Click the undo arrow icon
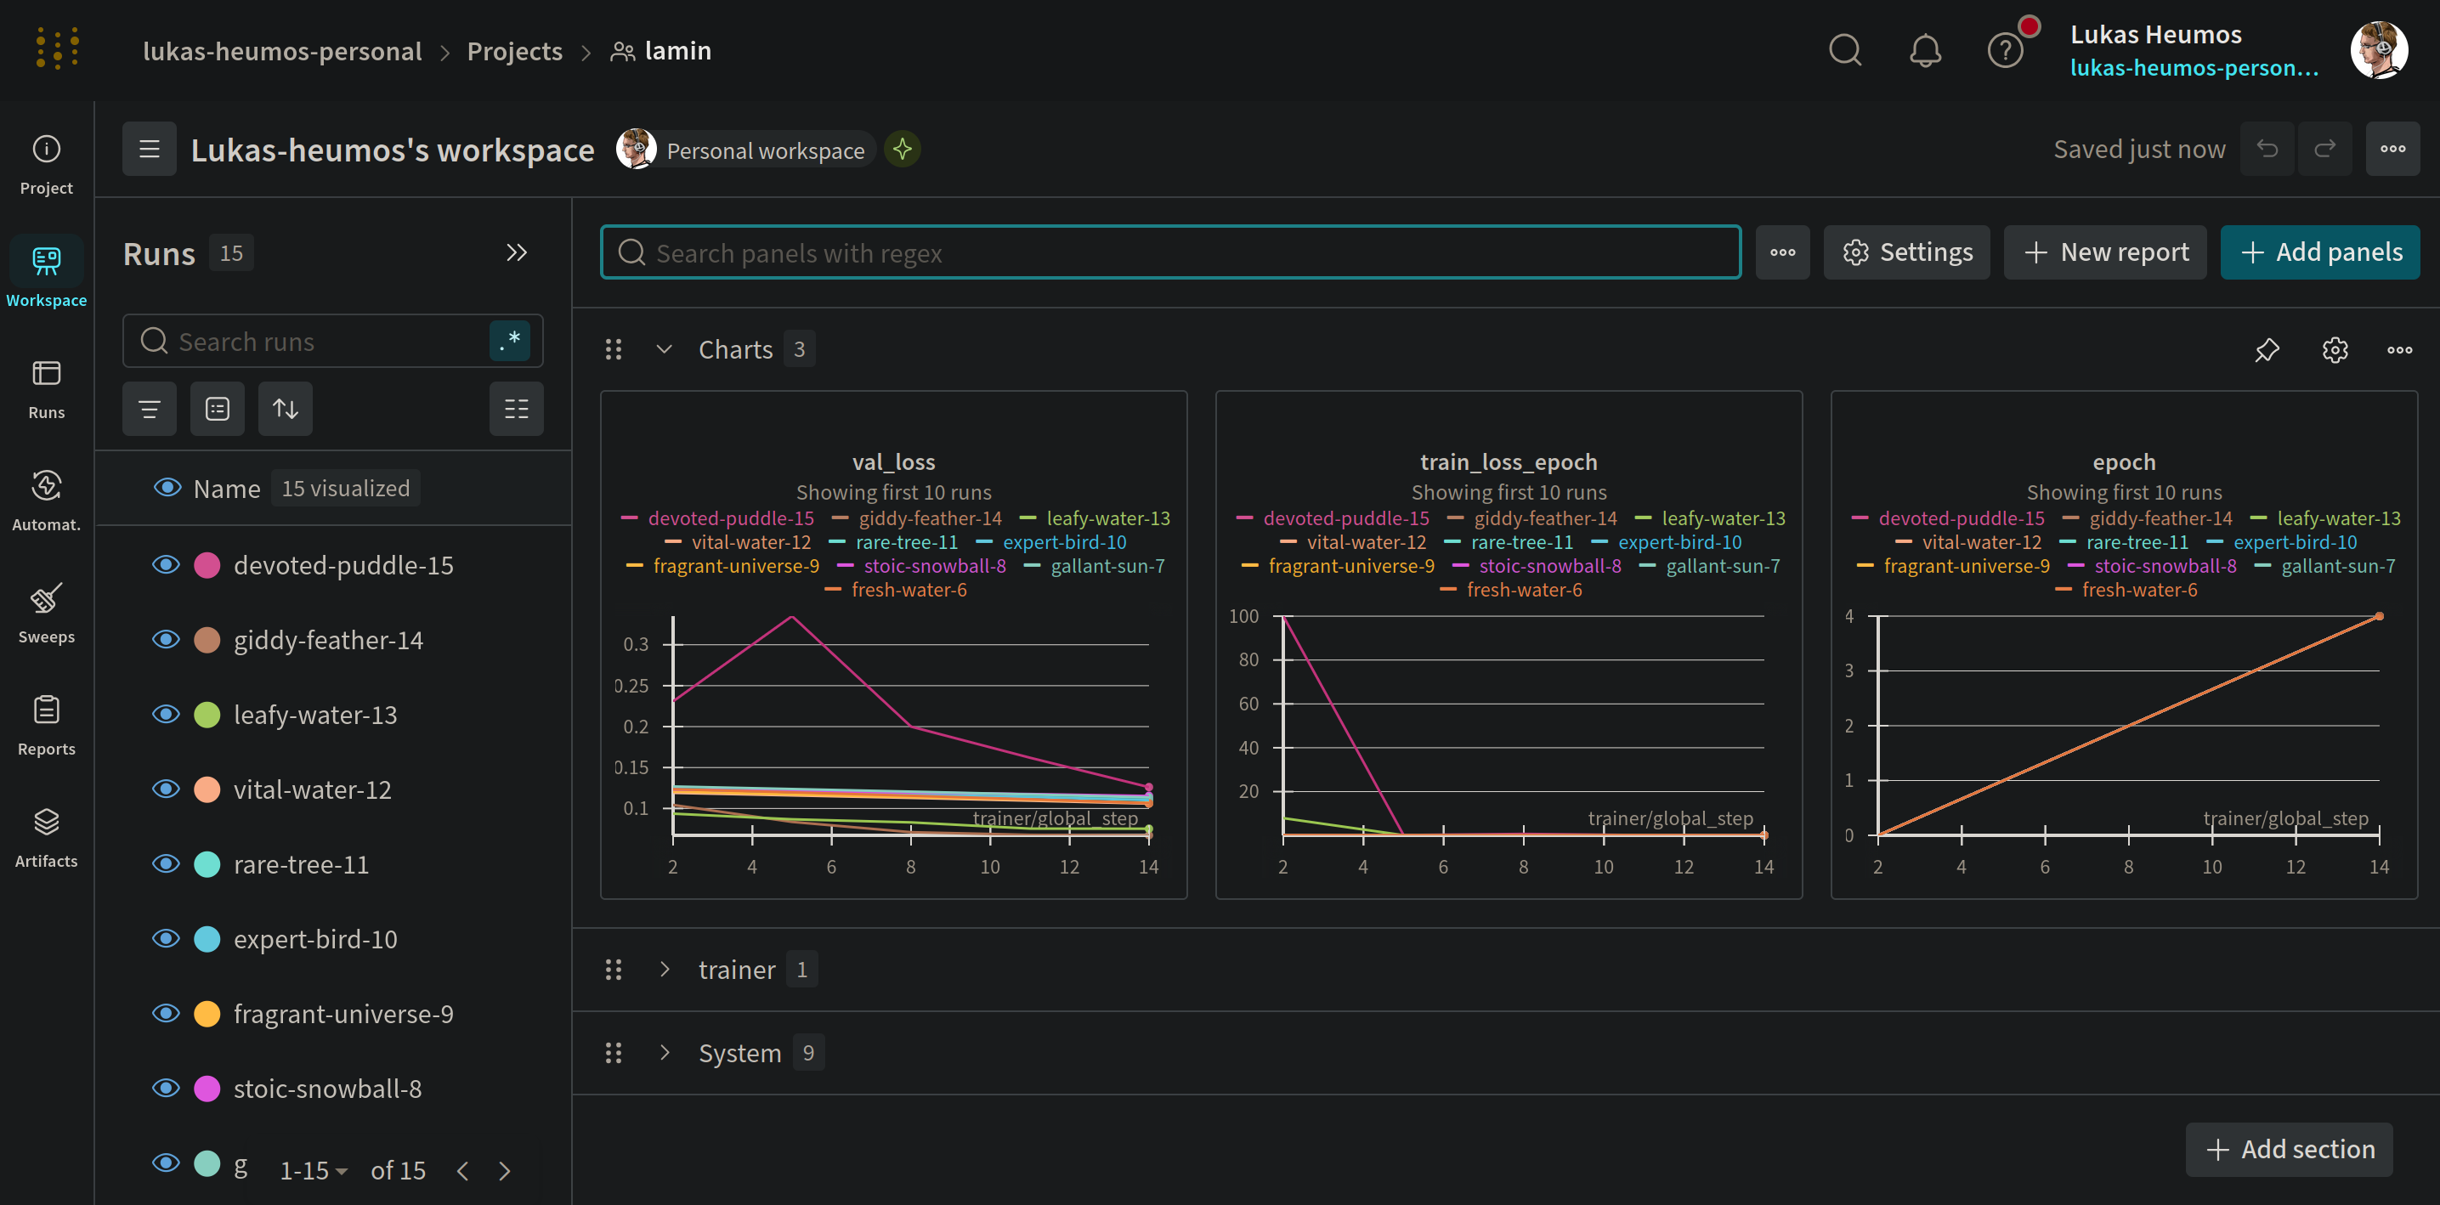This screenshot has height=1205, width=2440. coord(2267,149)
